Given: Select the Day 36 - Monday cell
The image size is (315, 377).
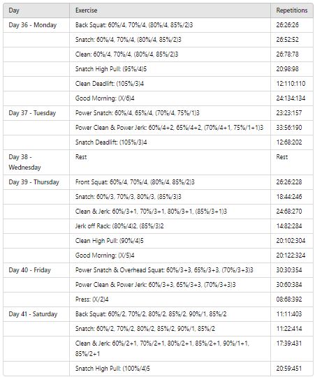Looking at the screenshot, I should click(36, 25).
